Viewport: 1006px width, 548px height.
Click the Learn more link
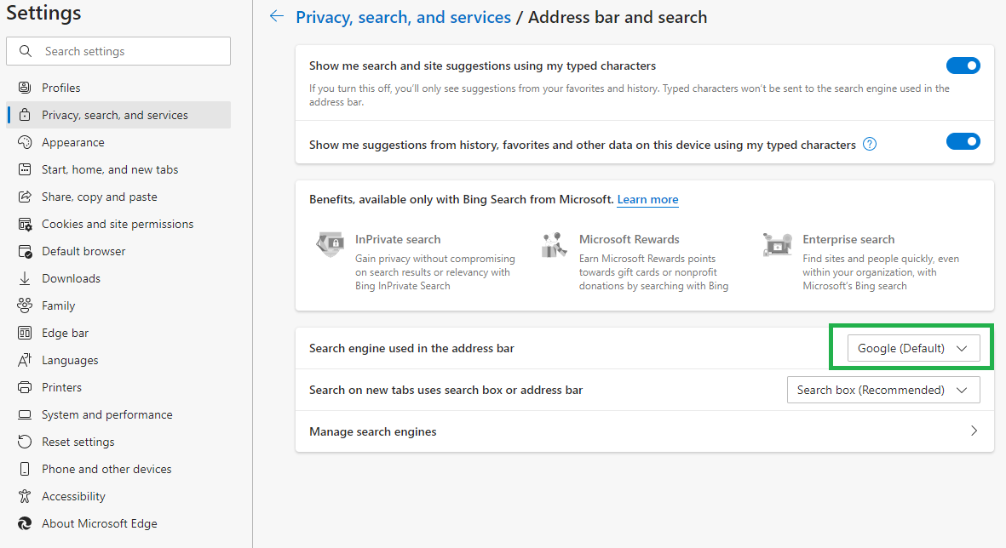pos(647,199)
